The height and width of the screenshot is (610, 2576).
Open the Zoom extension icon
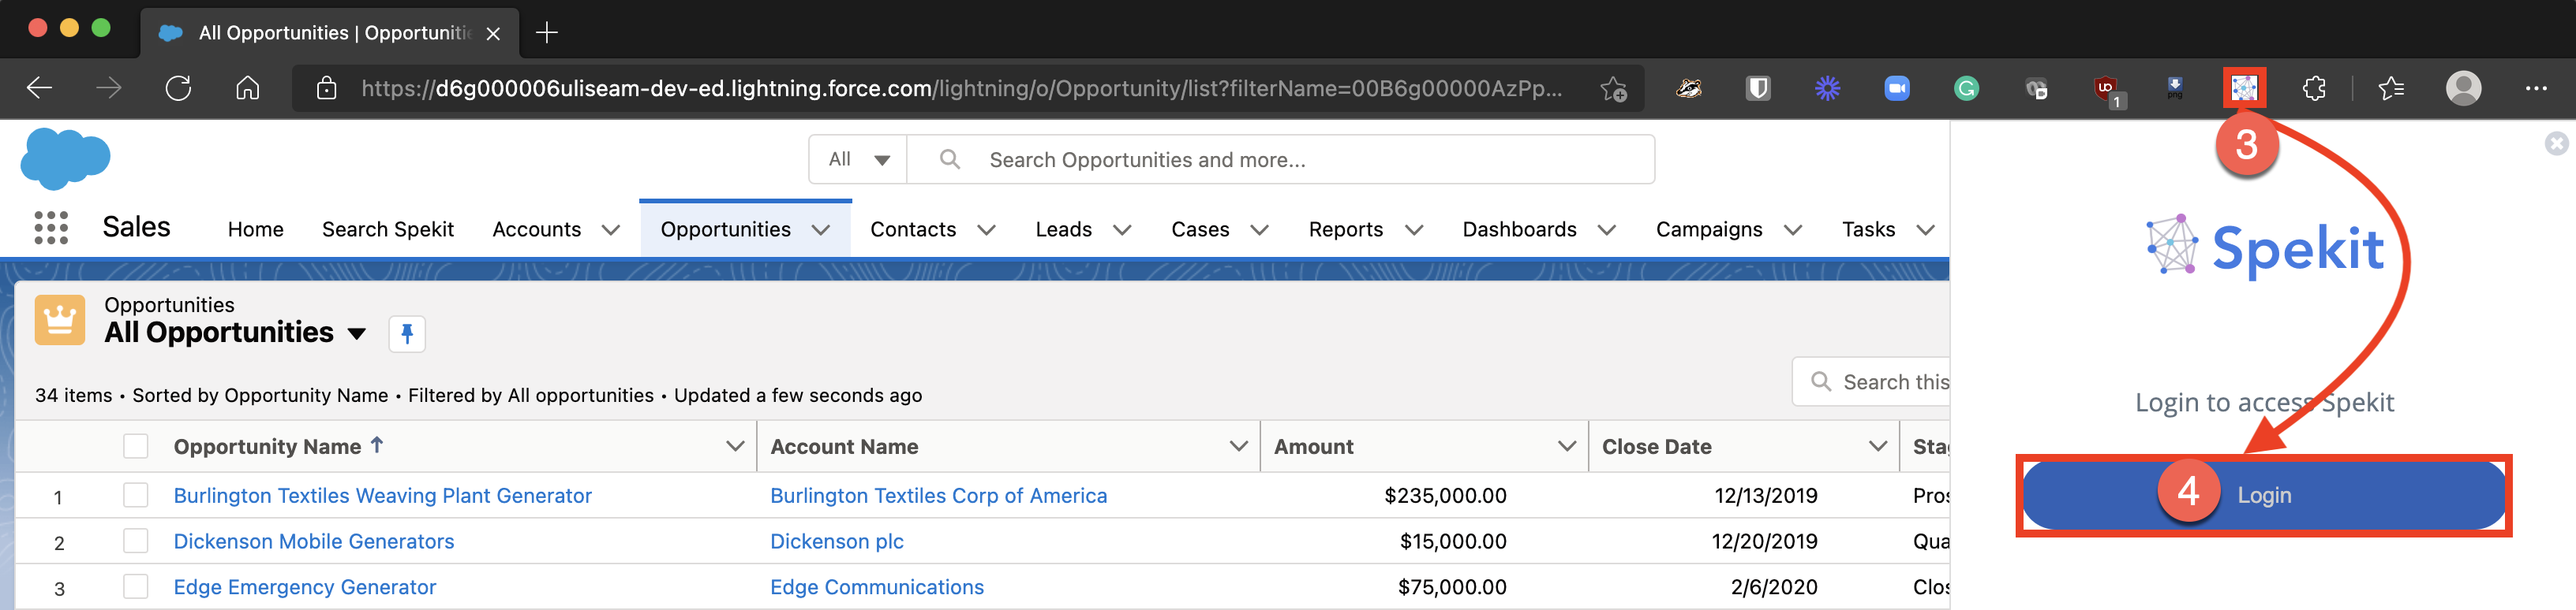coord(1897,87)
